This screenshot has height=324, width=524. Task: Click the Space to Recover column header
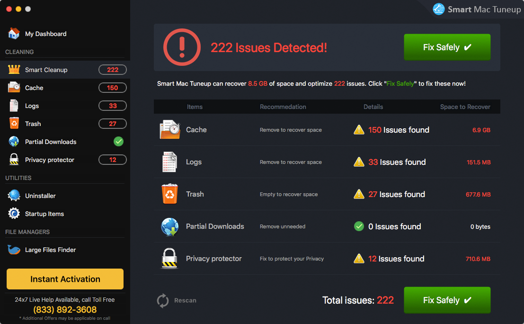[465, 107]
